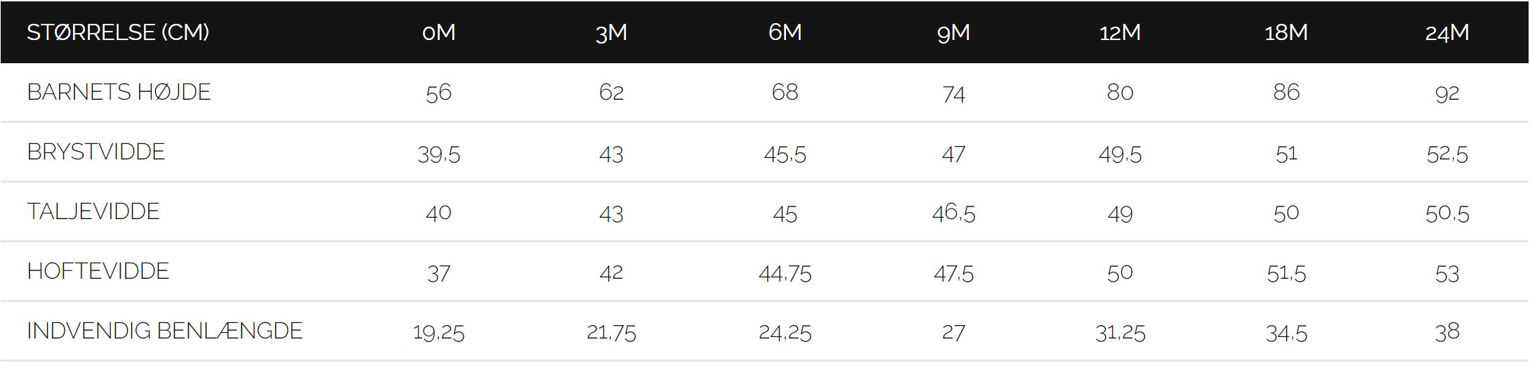The image size is (1530, 368).
Task: Select the 3M column header
Action: click(x=611, y=32)
